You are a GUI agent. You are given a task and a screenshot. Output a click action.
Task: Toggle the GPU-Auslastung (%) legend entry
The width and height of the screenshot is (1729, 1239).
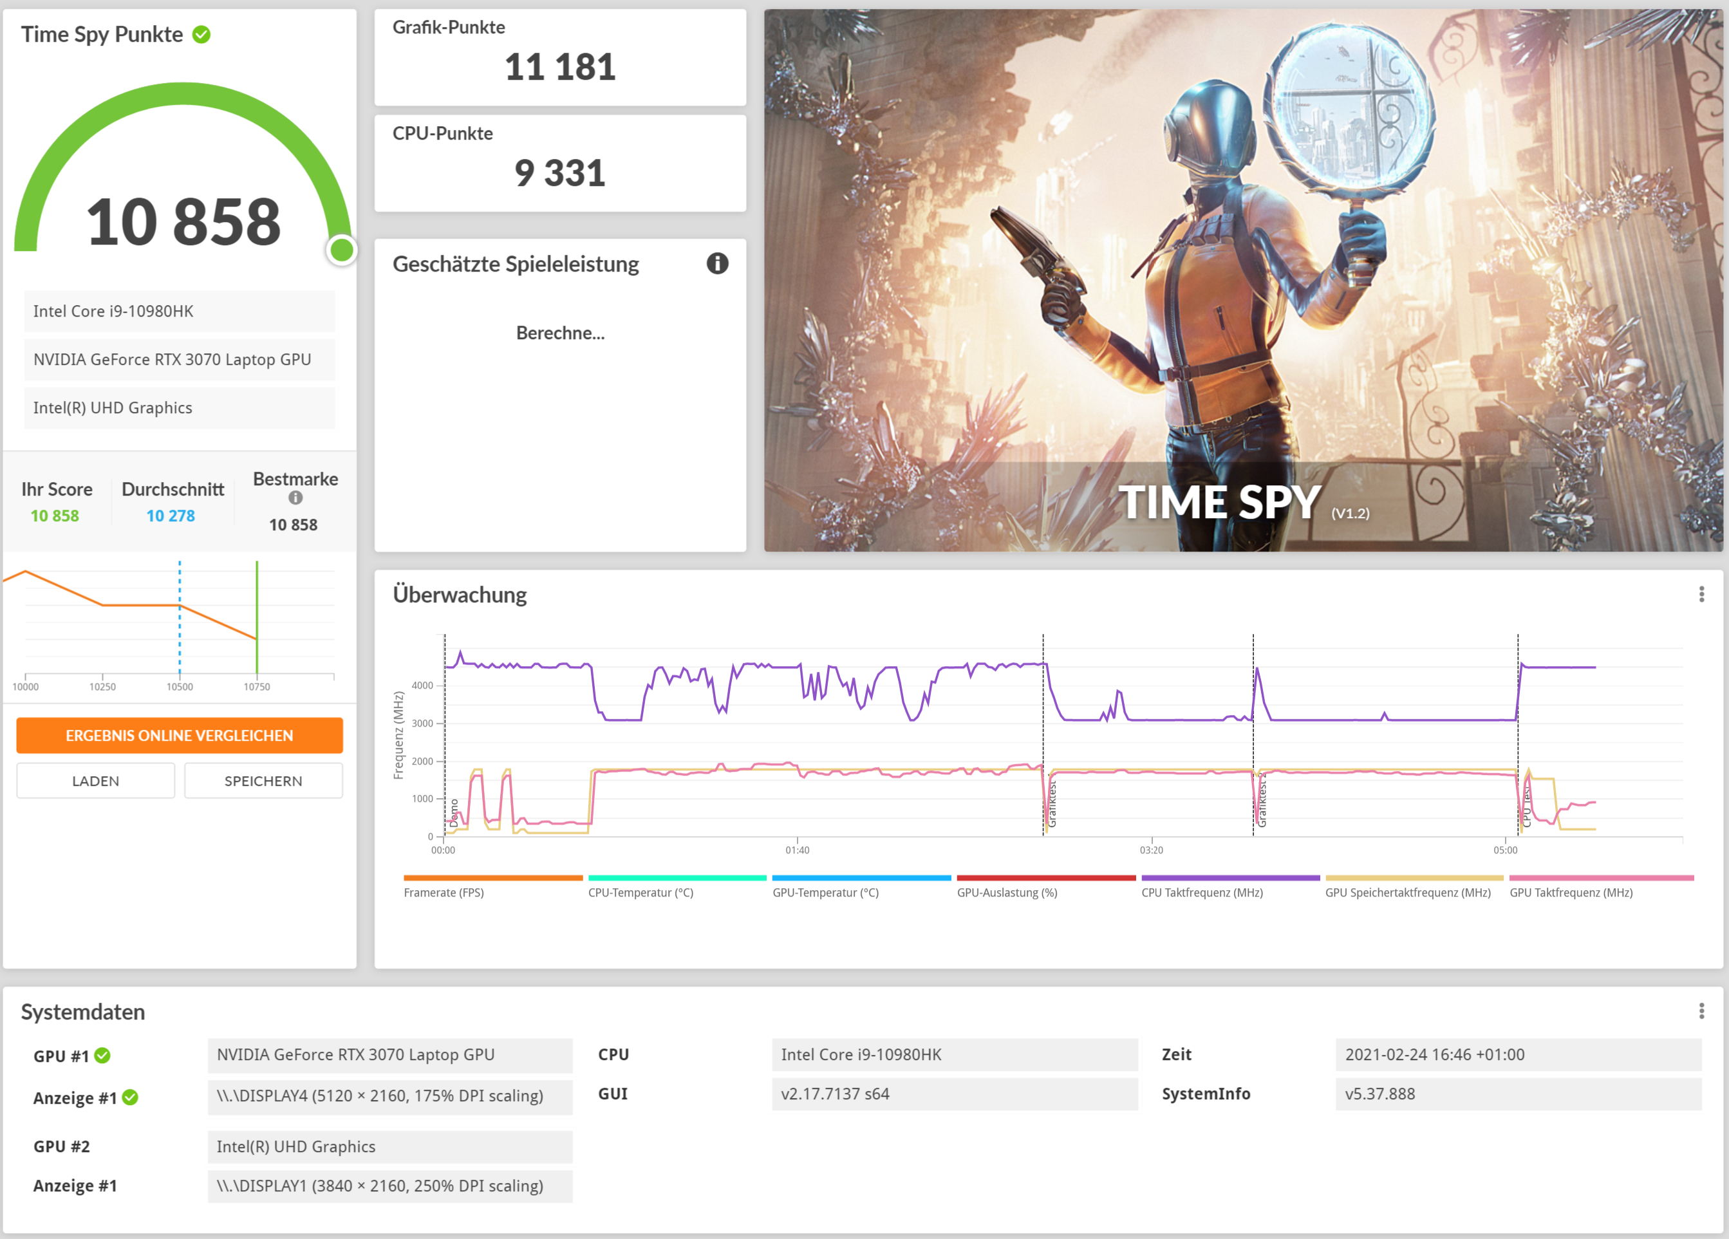[x=1046, y=888]
